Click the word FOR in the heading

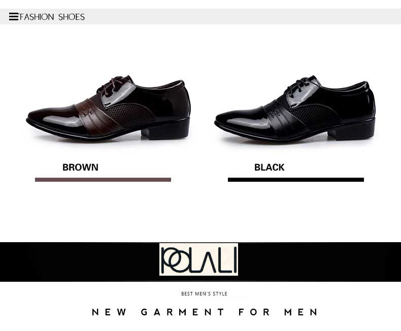point(254,312)
